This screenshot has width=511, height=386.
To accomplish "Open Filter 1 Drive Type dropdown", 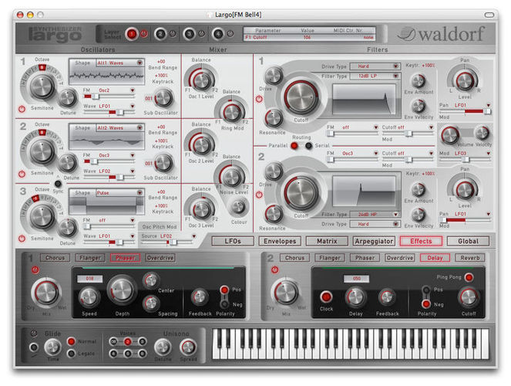I will coord(375,66).
